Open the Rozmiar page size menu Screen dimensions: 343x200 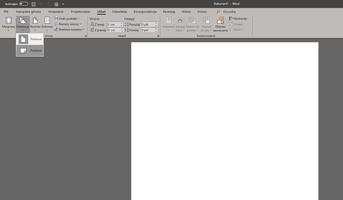pyautogui.click(x=35, y=24)
